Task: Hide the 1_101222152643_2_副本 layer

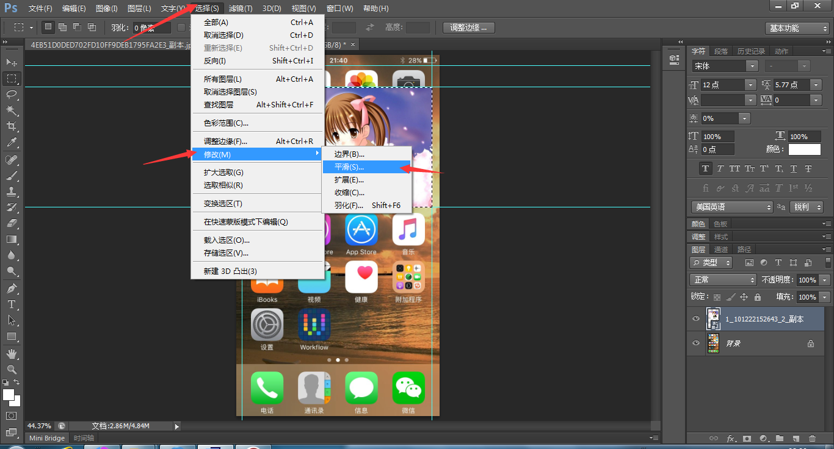Action: [x=696, y=319]
